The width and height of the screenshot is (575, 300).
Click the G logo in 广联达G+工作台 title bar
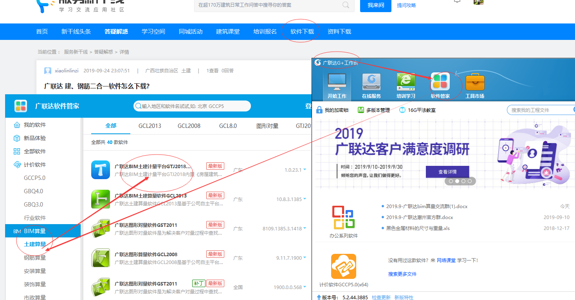click(x=318, y=63)
